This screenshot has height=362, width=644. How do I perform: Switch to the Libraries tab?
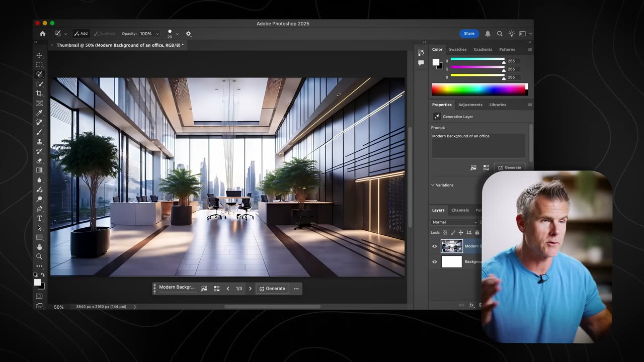pyautogui.click(x=498, y=105)
